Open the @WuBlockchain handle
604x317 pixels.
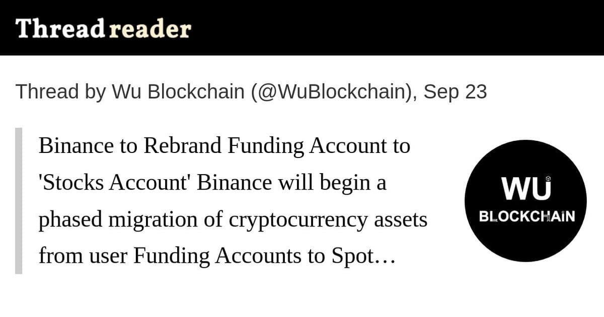tap(332, 92)
